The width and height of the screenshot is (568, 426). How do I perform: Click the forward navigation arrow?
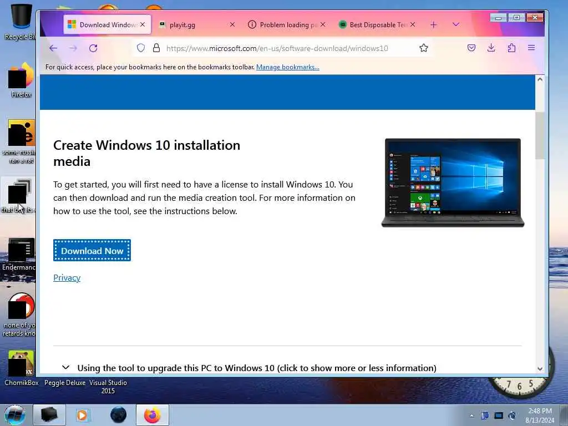point(73,48)
